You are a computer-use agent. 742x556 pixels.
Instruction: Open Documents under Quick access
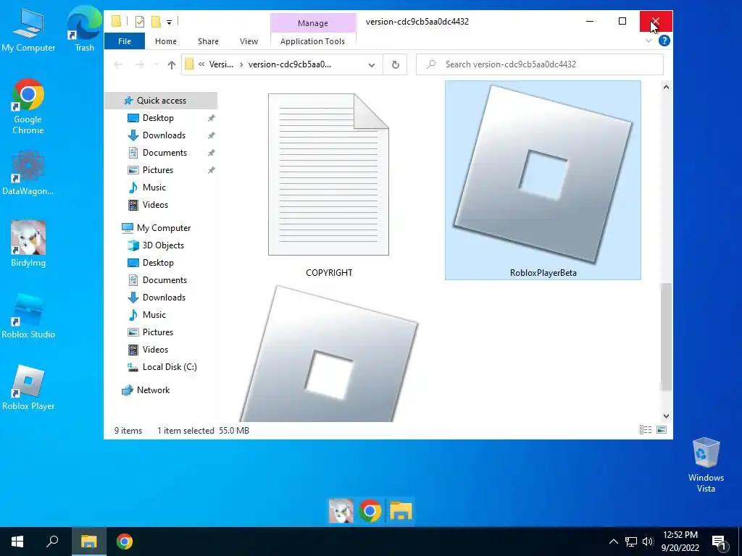coord(164,153)
